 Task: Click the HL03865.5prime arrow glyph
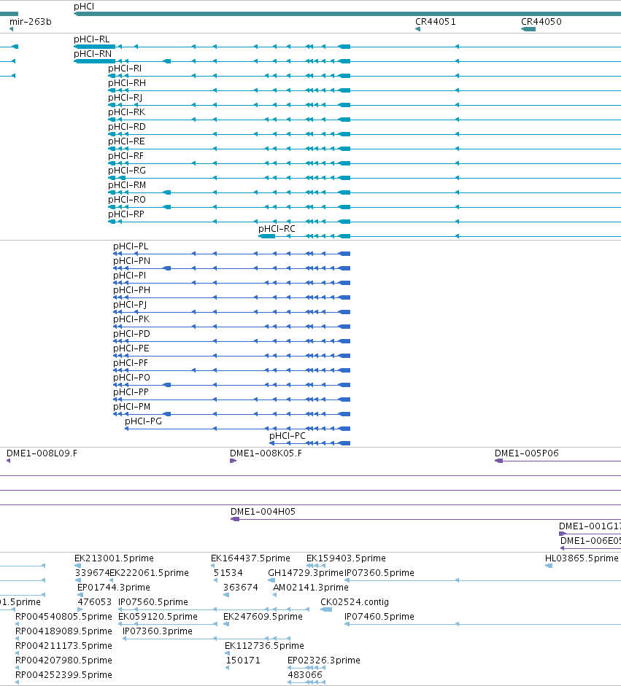(x=548, y=566)
